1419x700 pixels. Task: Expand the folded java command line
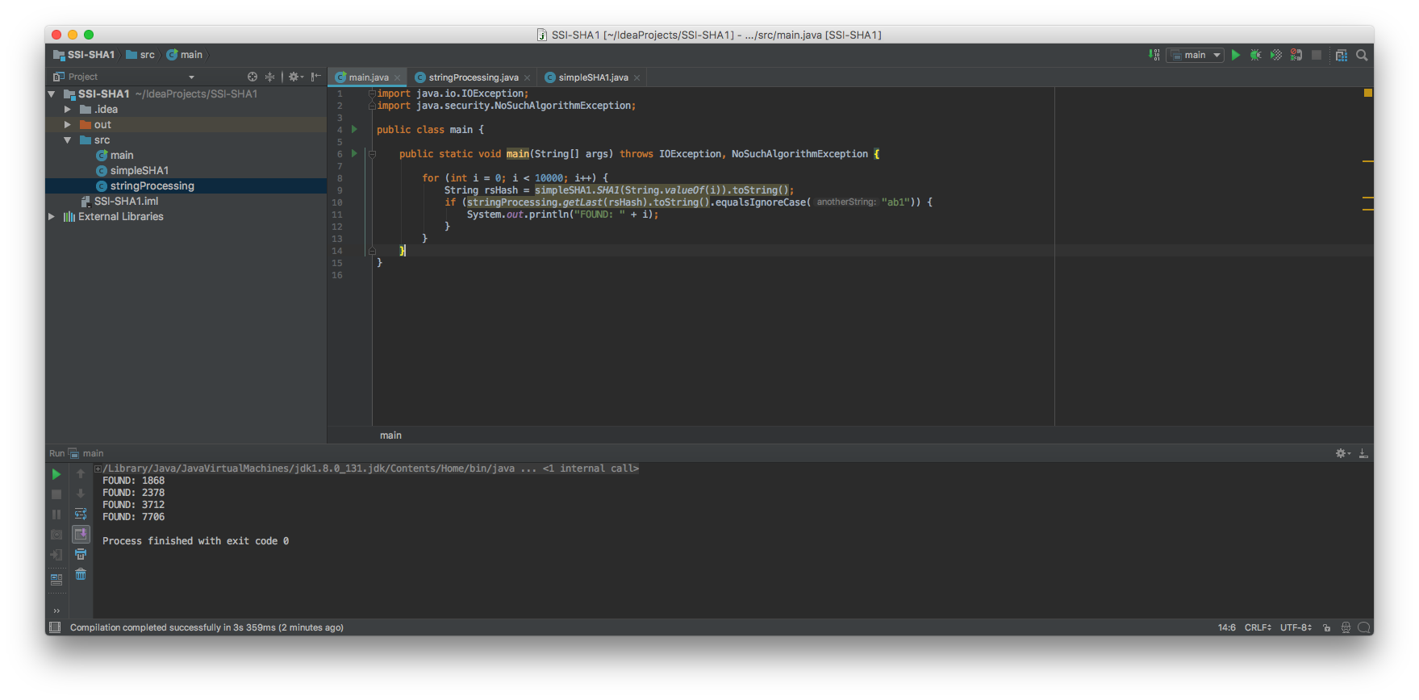tap(98, 469)
